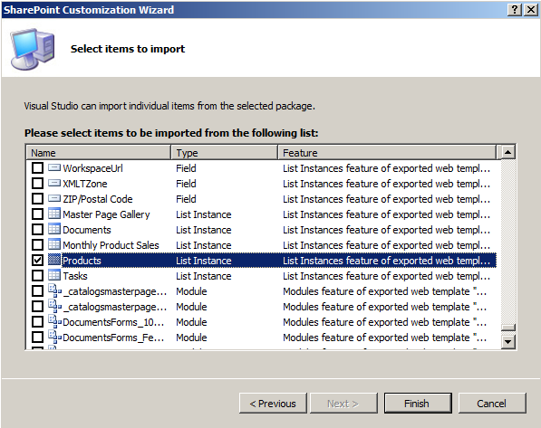The image size is (541, 428).
Task: Click the Feature column header
Action: pos(387,152)
